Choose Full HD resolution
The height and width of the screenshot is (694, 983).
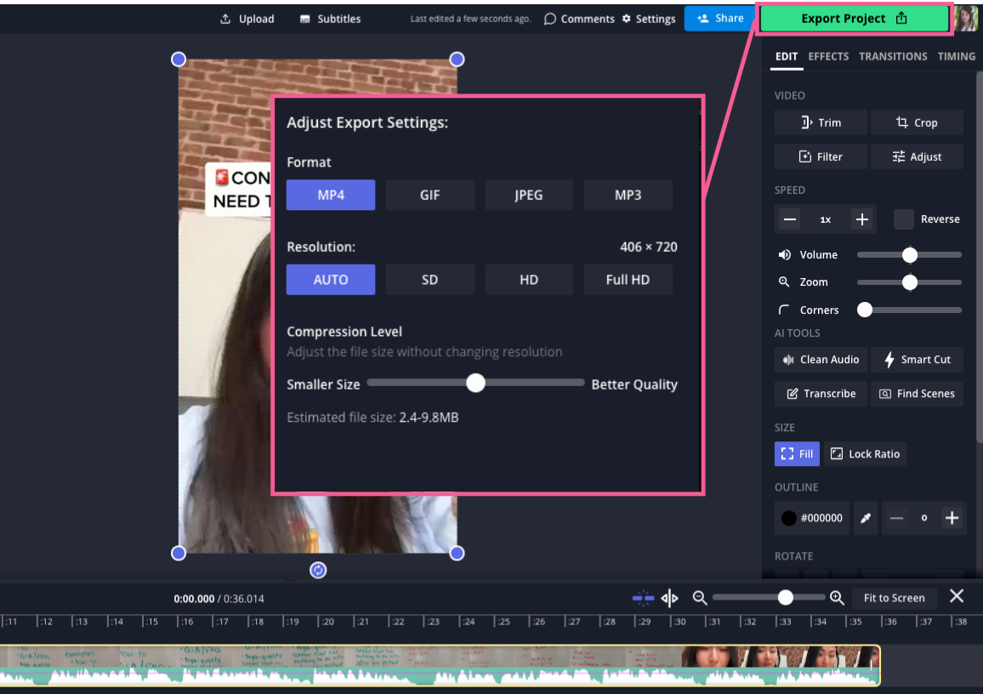[628, 280]
